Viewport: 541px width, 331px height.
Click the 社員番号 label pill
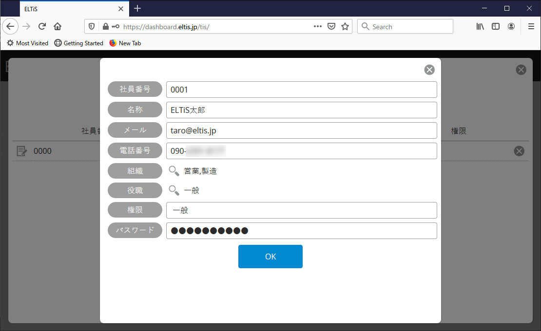tap(135, 89)
